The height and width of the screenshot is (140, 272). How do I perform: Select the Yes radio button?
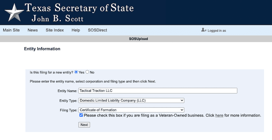pos(76,72)
